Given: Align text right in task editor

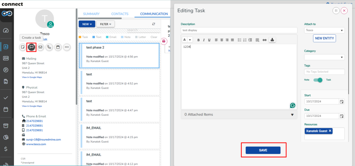Looking at the screenshot, I should click(x=227, y=40).
